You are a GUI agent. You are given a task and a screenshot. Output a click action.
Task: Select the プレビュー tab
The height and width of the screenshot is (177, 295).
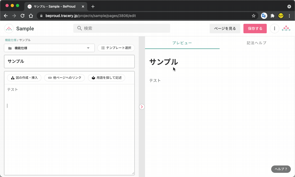[182, 43]
